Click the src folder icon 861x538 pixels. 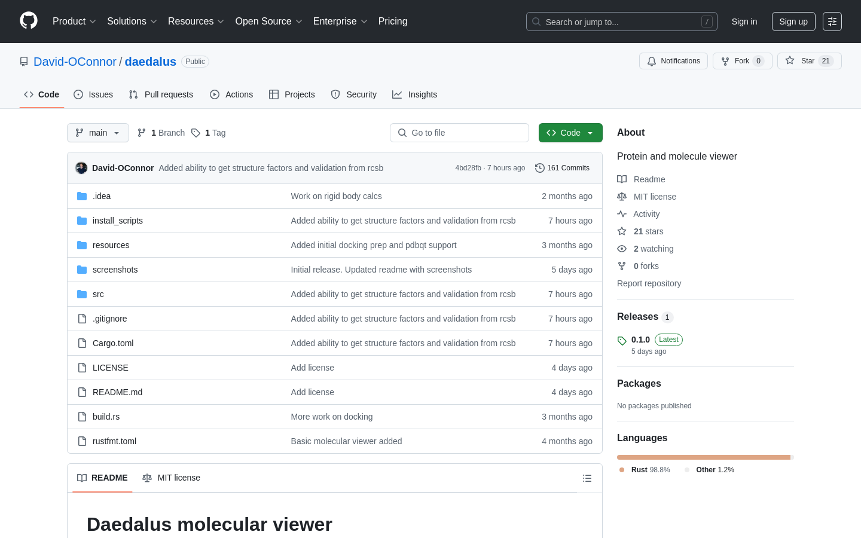coord(82,294)
